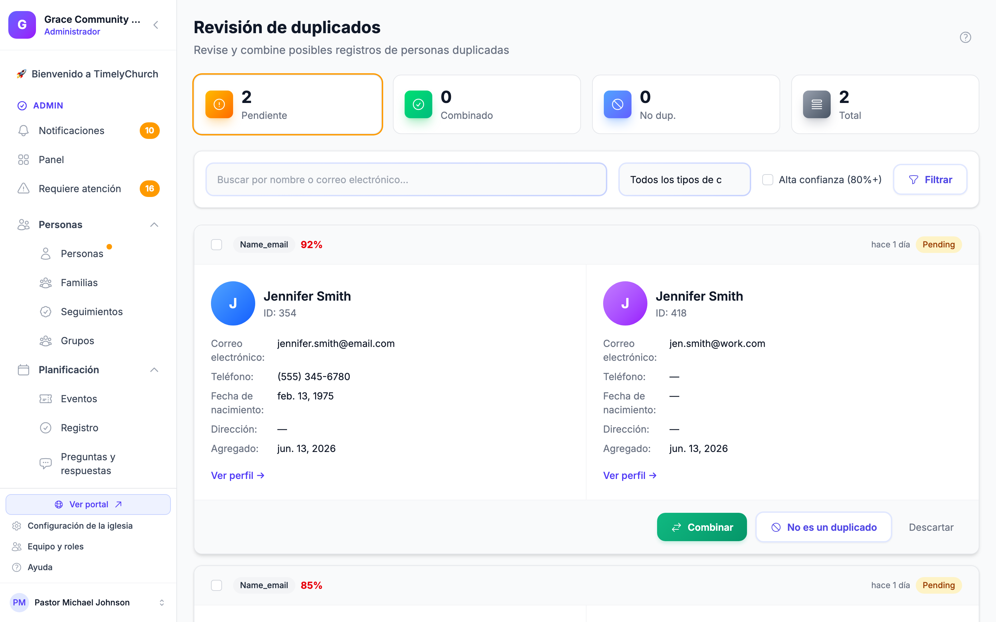Click the search by name or email field
This screenshot has width=996, height=622.
coord(406,180)
